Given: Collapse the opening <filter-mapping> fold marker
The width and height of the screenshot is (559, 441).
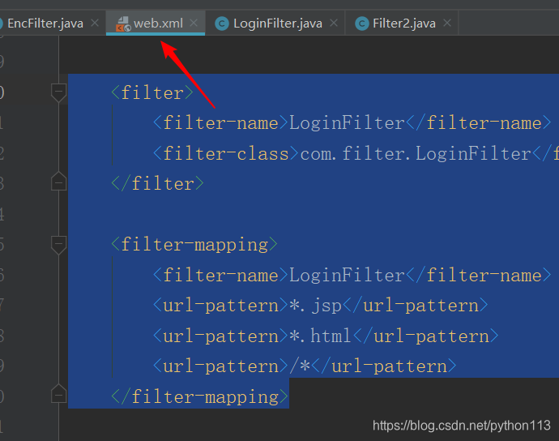Looking at the screenshot, I should pyautogui.click(x=59, y=245).
